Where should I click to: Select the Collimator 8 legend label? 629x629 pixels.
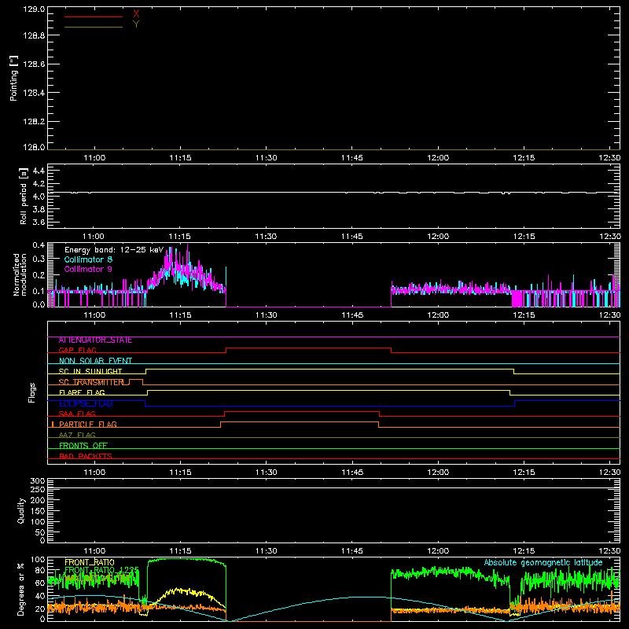[88, 259]
